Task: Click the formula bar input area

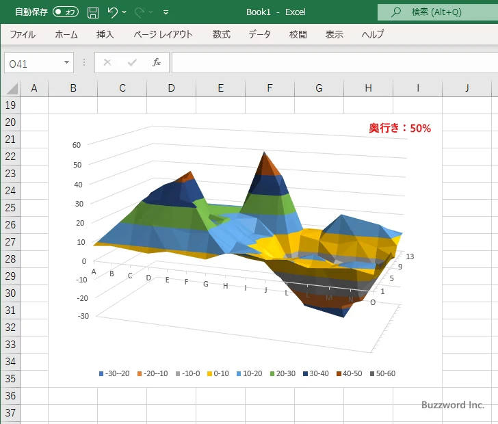Action: (335, 63)
